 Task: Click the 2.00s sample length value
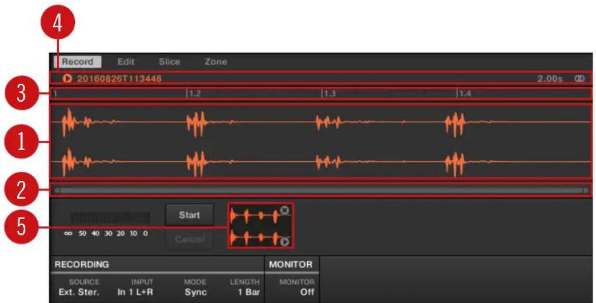[x=550, y=78]
